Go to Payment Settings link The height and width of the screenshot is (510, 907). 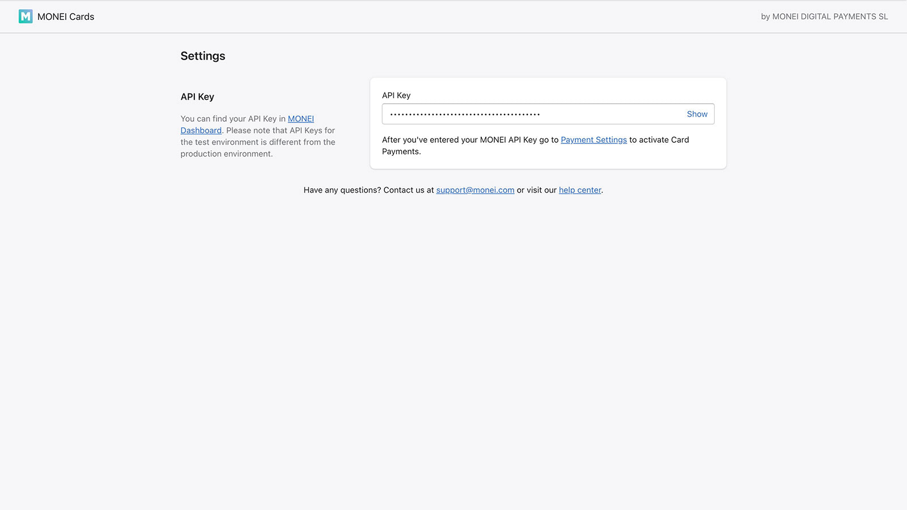pyautogui.click(x=594, y=140)
